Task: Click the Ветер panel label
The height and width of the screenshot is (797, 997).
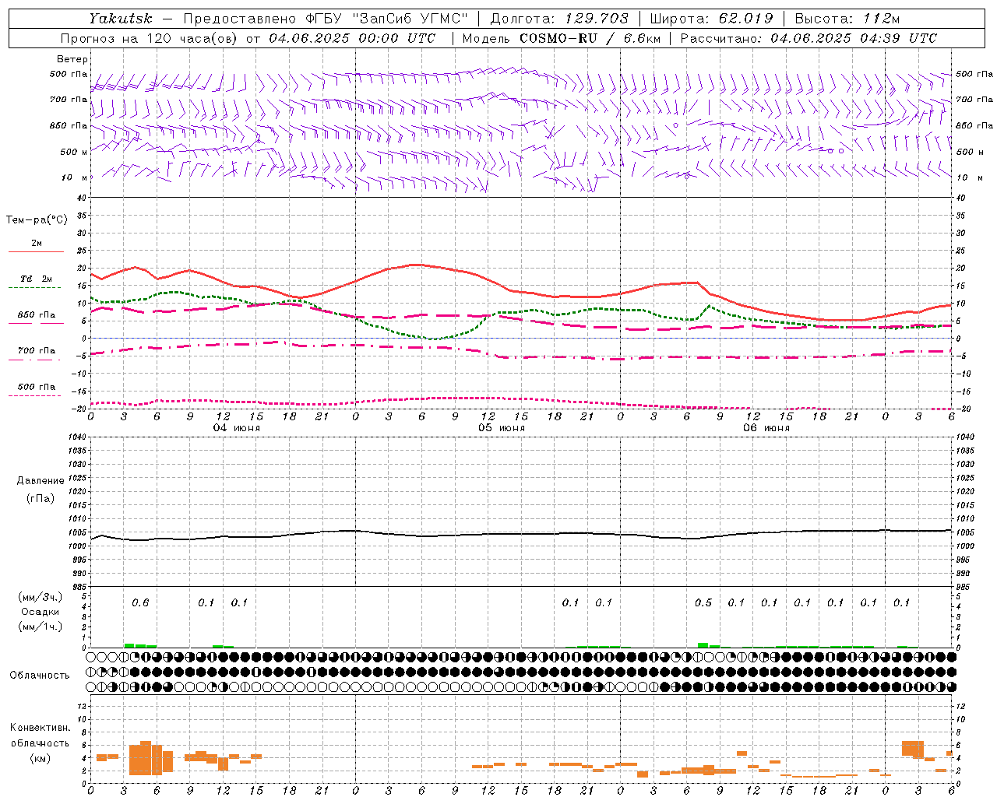Action: (72, 59)
